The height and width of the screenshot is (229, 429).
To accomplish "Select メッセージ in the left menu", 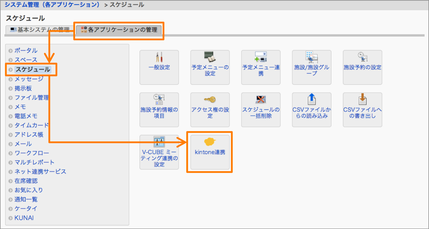I will [29, 79].
